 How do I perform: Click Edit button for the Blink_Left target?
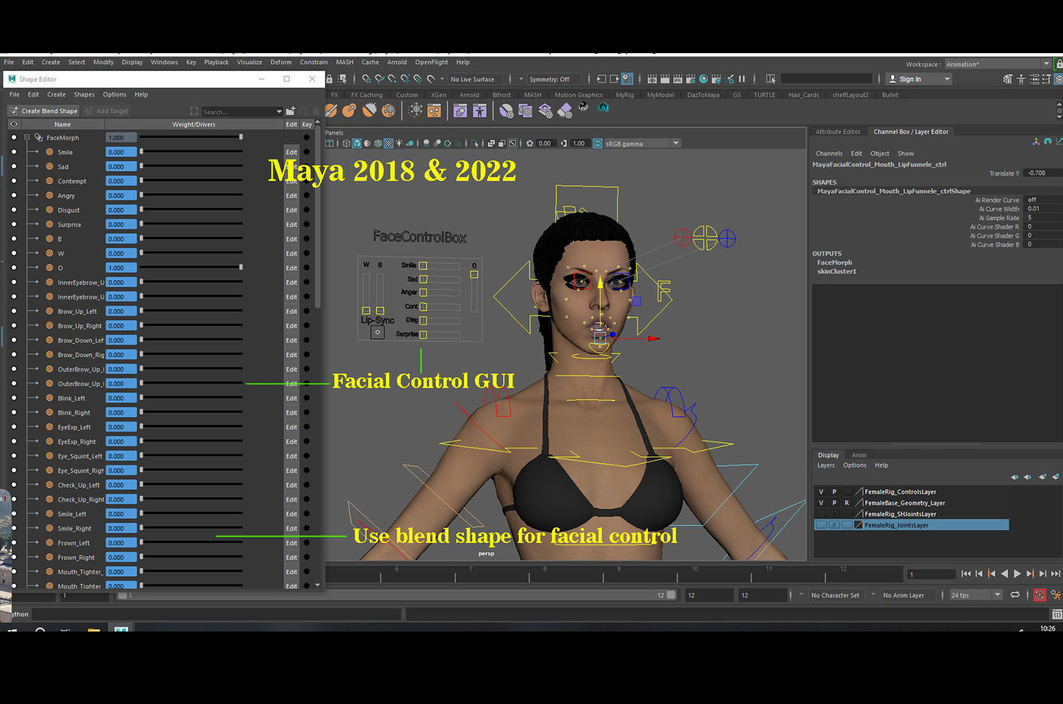pos(292,398)
